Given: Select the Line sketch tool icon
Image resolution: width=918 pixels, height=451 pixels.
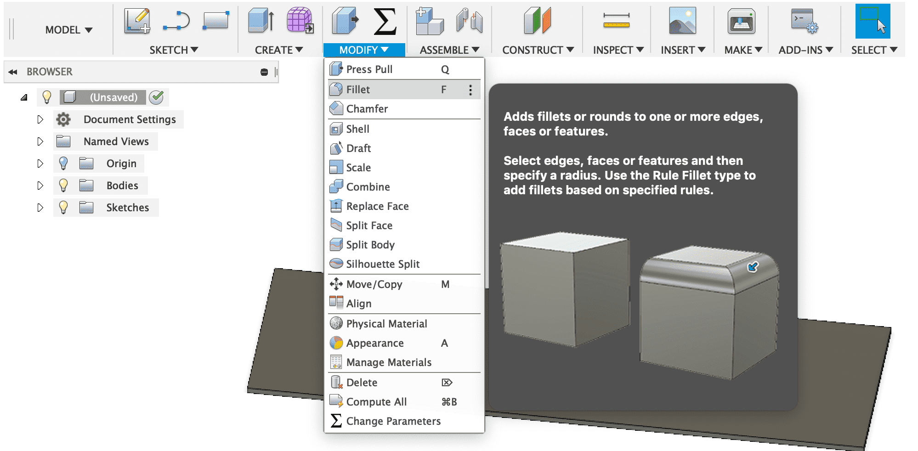Looking at the screenshot, I should [176, 22].
